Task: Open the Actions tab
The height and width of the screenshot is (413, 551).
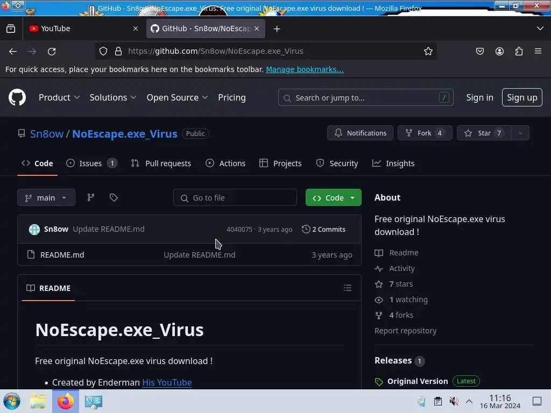Action: click(225, 163)
